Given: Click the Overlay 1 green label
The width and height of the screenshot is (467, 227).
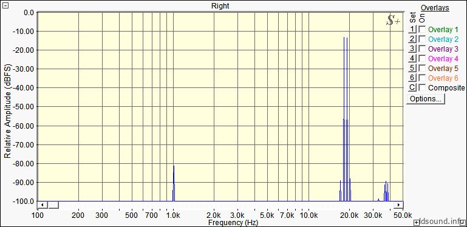Looking at the screenshot, I should pos(443,30).
